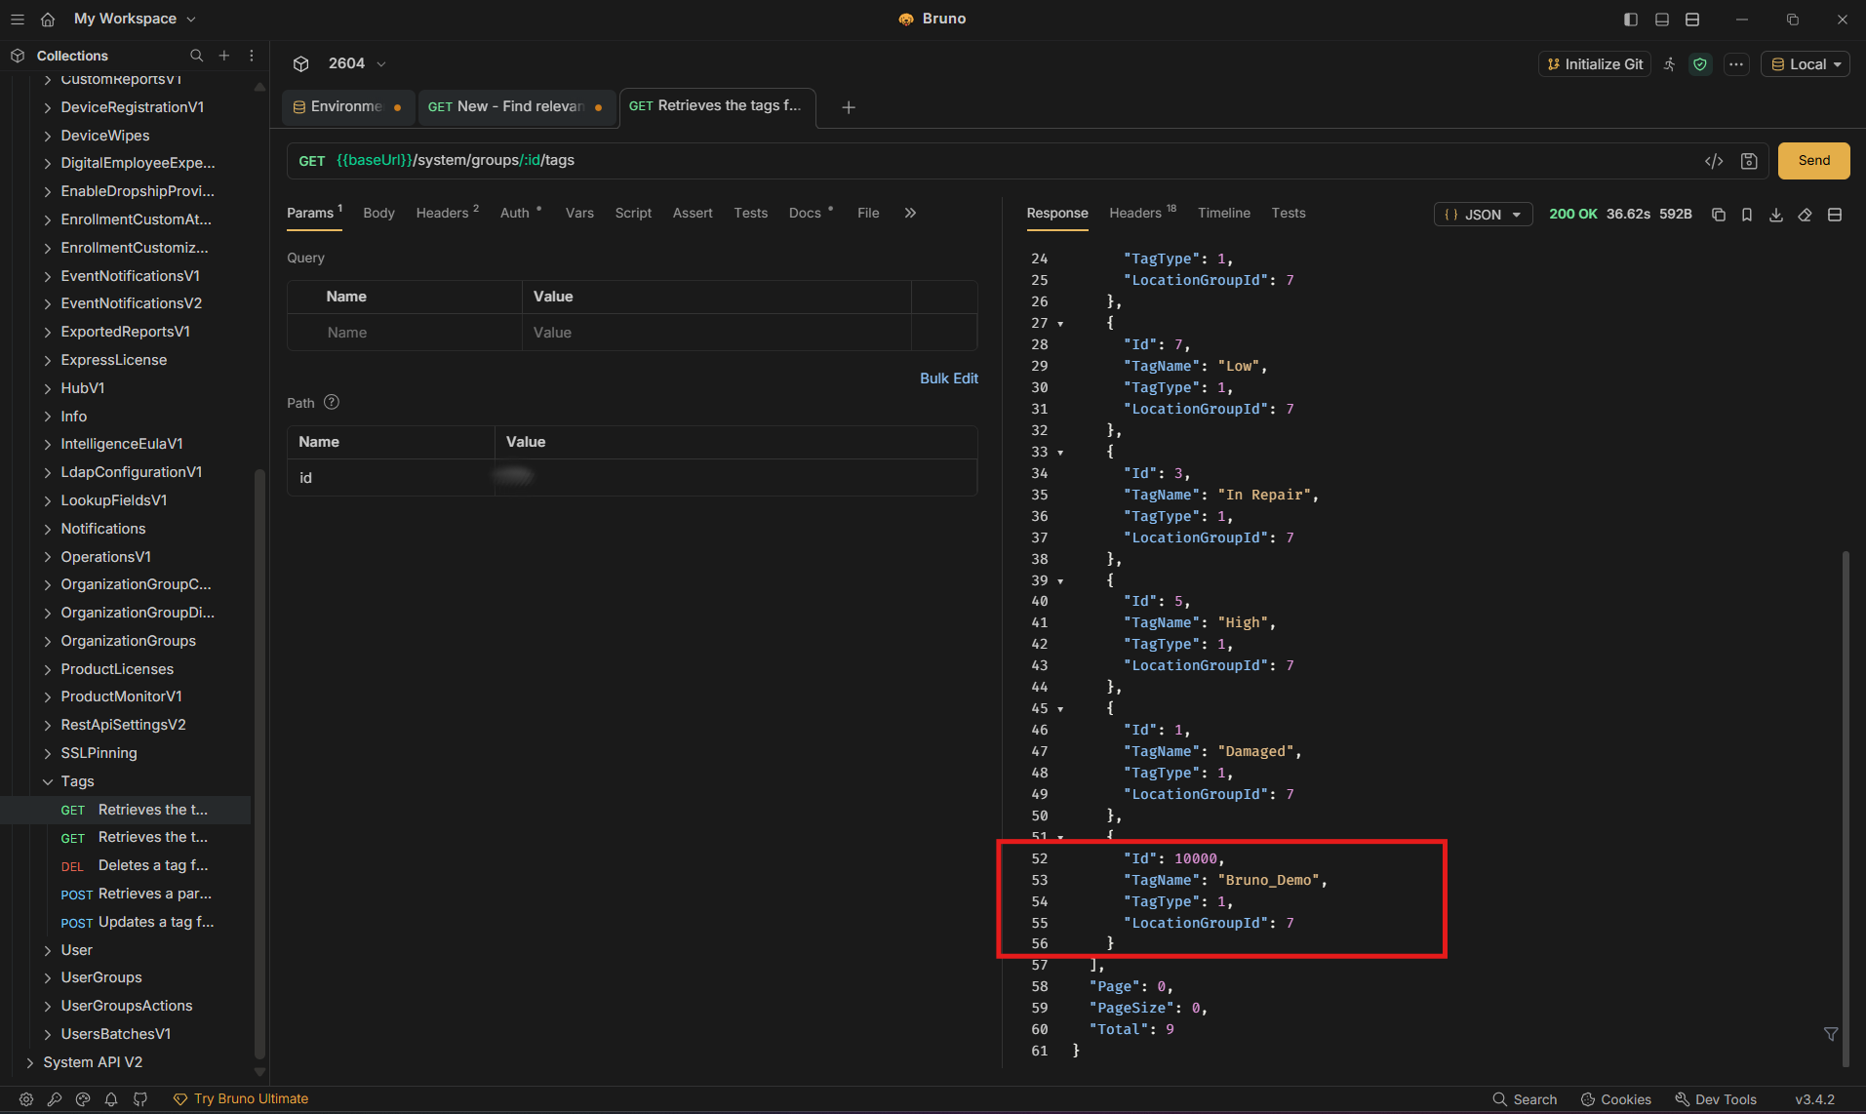
Task: Toggle response pane layout icon
Action: pyautogui.click(x=1835, y=215)
